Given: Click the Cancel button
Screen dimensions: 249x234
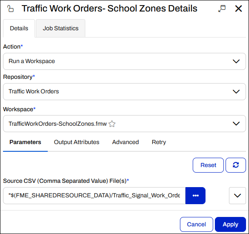Looking at the screenshot, I should click(197, 224).
